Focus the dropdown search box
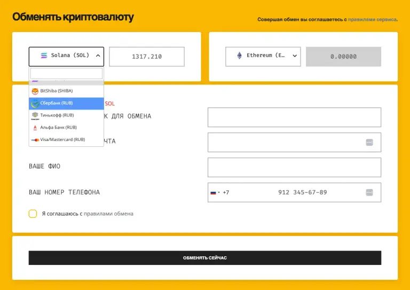This screenshot has width=410, height=290. 66,73
